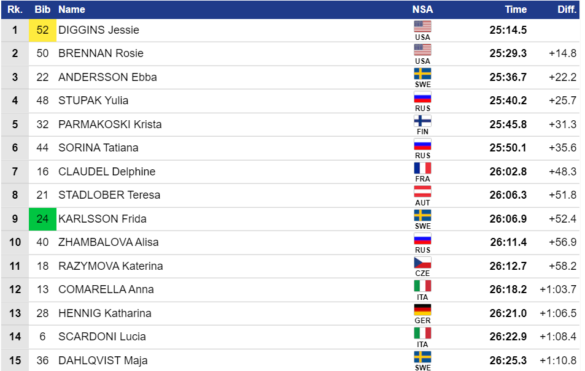
Task: Click the time 25:14.5 of the winner
Action: [x=508, y=30]
